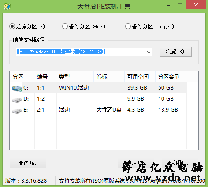Screen dimensions: 208x187
Task: Click the Windows 10 专业版 image path field
Action: (x=84, y=52)
